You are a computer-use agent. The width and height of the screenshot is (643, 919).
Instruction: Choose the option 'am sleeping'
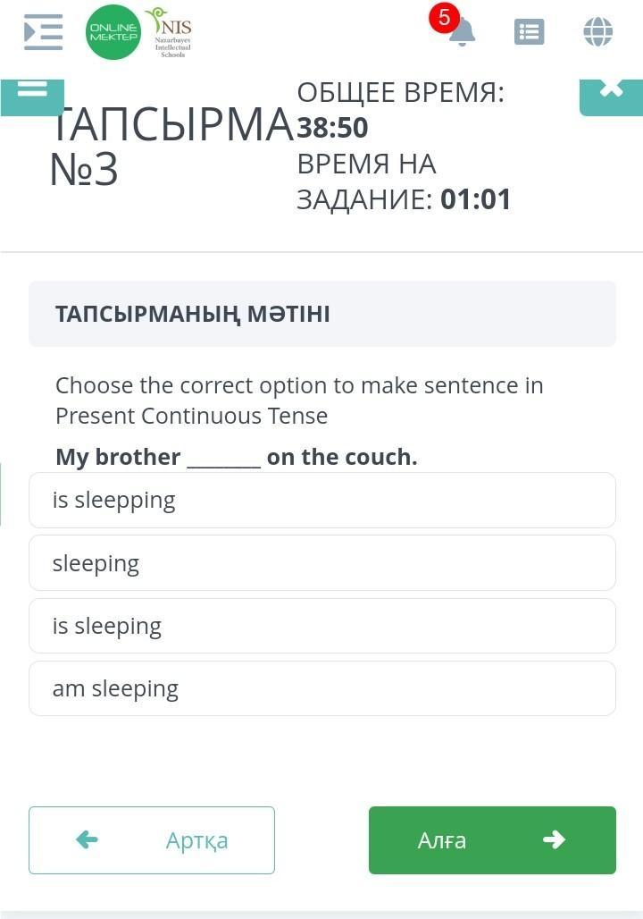point(321,688)
